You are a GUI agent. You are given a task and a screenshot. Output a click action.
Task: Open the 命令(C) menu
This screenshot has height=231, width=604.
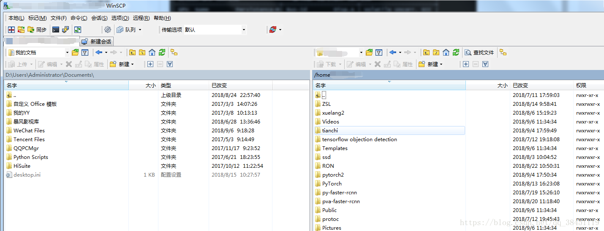[x=79, y=18]
